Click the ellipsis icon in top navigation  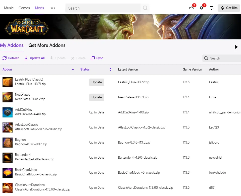53,8
